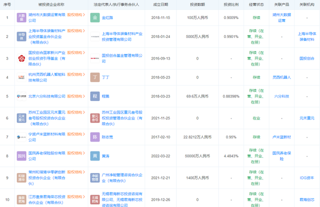Image resolution: width=320 pixels, height=207 pixels.
Task: Click the red flower logo of 国投创合 fund
Action: 21,58
